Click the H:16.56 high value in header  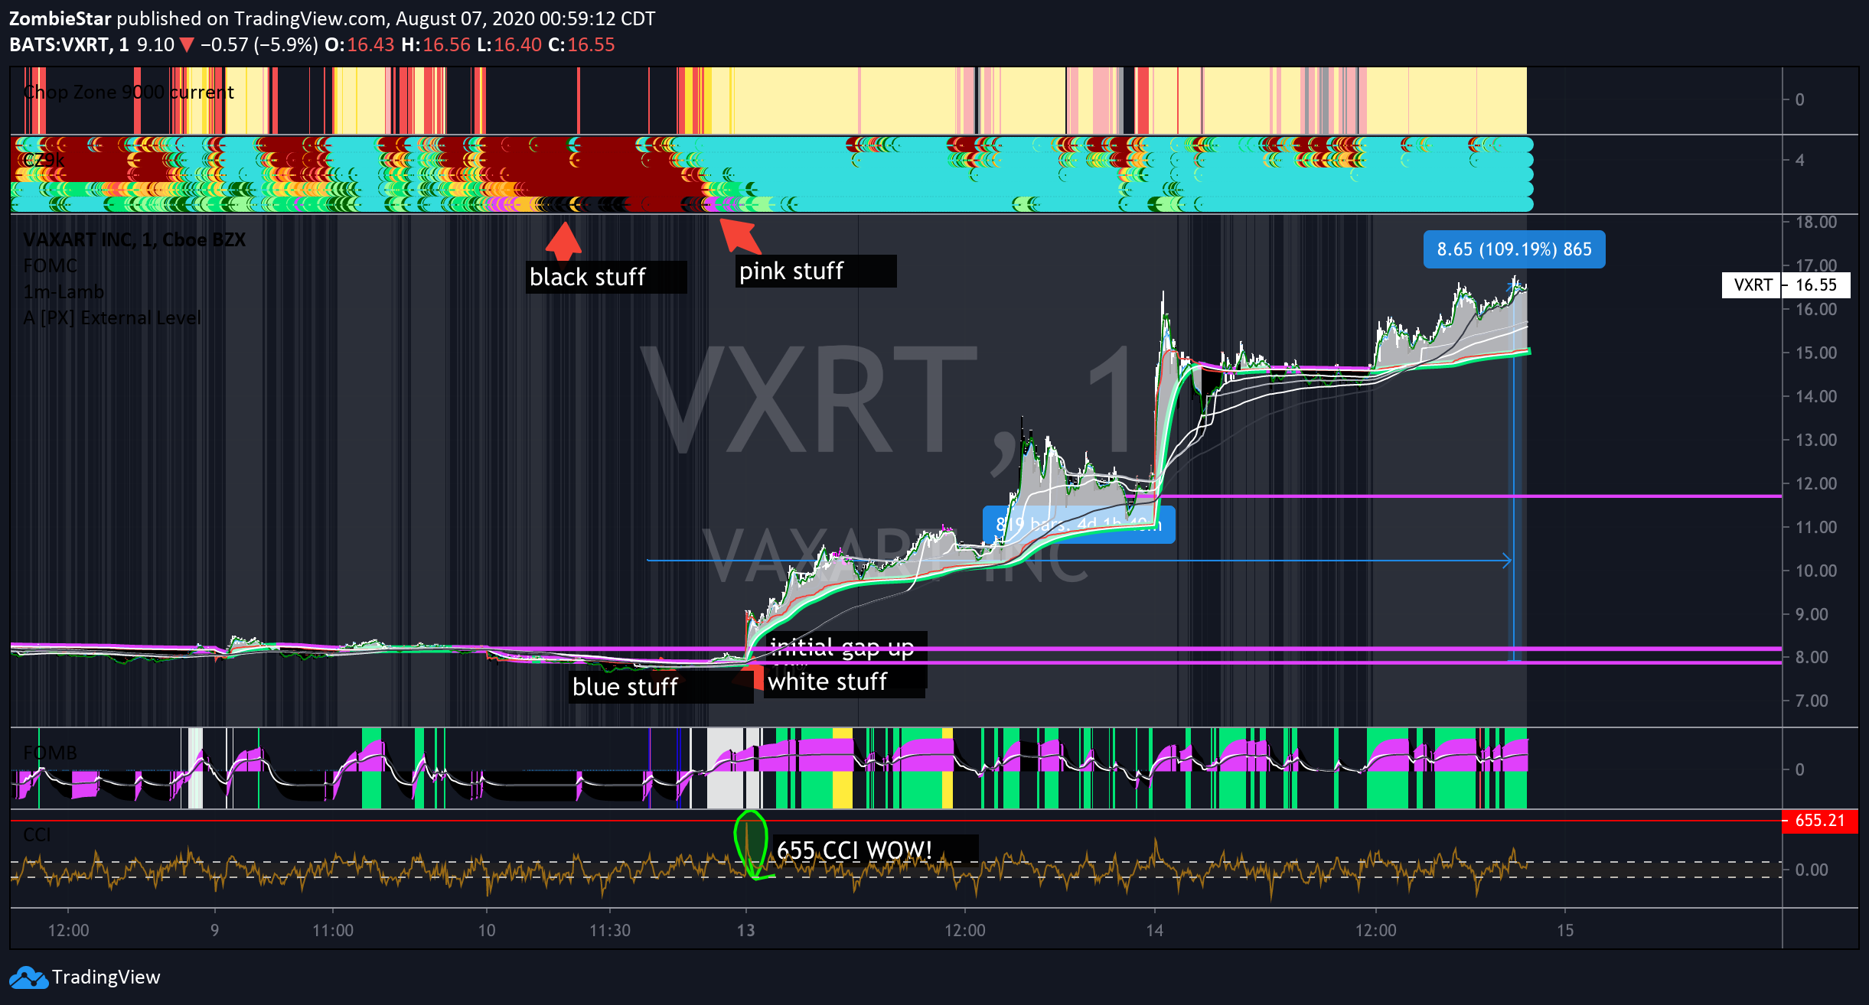click(436, 45)
